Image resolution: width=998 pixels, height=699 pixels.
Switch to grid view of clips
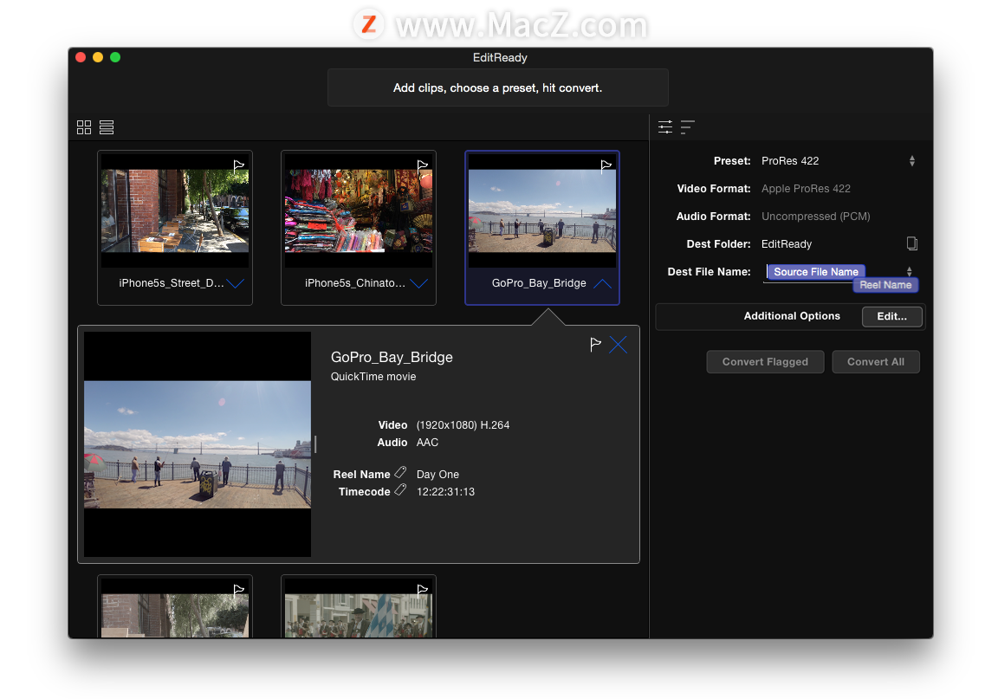[84, 127]
